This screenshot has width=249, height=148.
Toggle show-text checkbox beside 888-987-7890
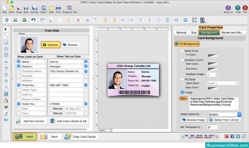pos(86,85)
